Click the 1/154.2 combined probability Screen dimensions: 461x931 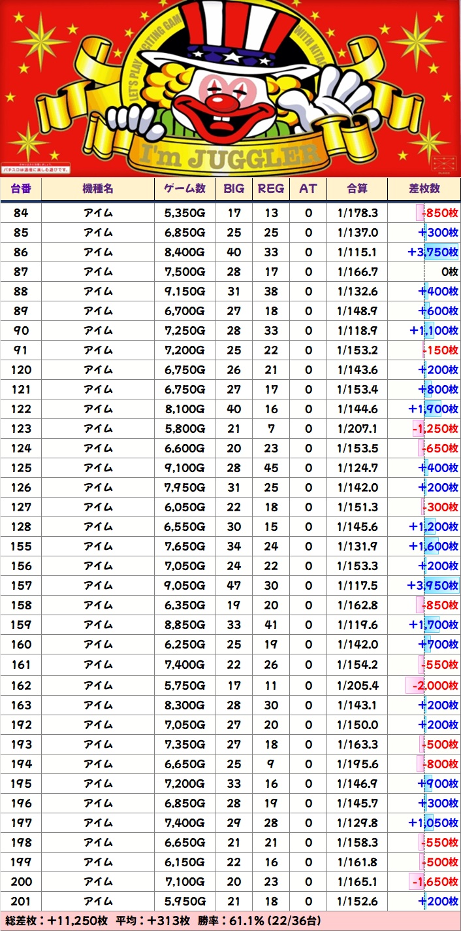[357, 665]
